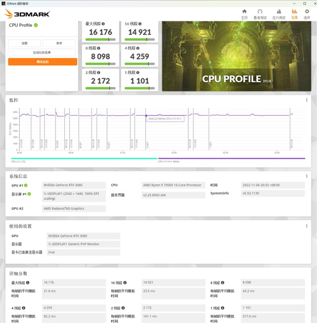The image size is (317, 323).
Task: Click info icon on 最大线程 score tile
Action: coord(103,24)
